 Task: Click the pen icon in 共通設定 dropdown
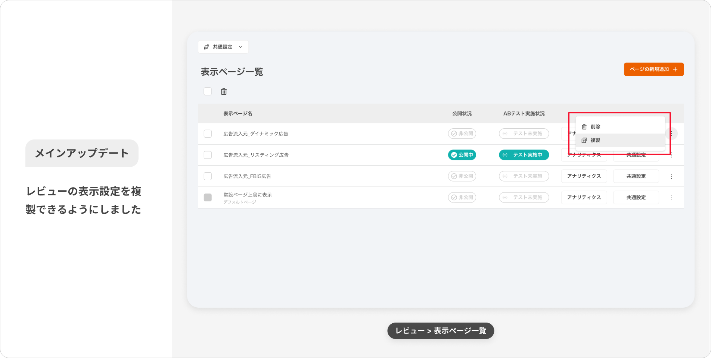207,47
